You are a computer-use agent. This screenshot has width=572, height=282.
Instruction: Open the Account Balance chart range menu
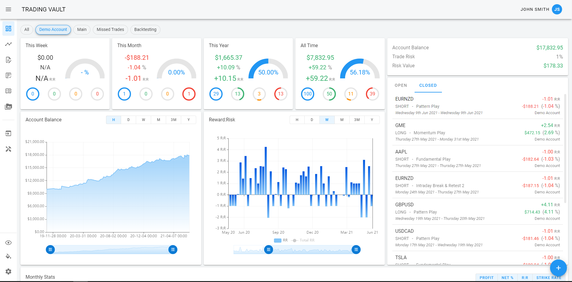click(x=50, y=250)
